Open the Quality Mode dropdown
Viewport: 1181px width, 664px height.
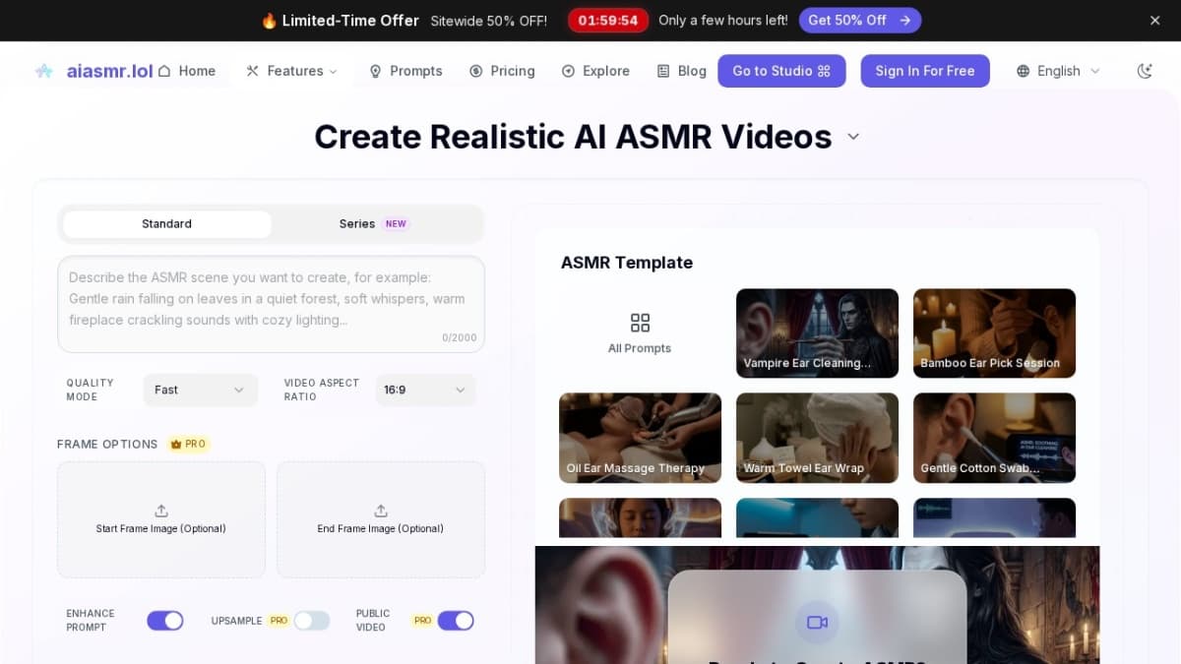pyautogui.click(x=200, y=390)
